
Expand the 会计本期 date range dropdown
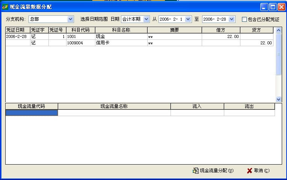tap(146, 19)
